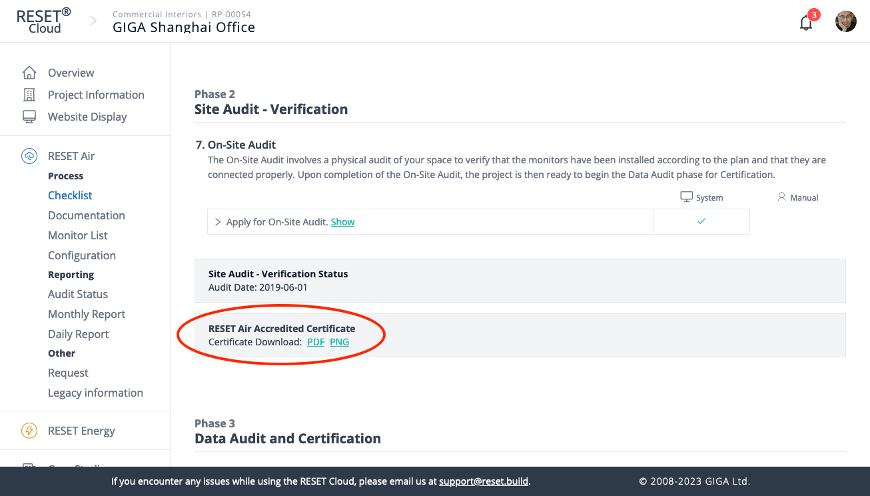
Task: Click the Reporting sidebar heading
Action: coord(71,275)
